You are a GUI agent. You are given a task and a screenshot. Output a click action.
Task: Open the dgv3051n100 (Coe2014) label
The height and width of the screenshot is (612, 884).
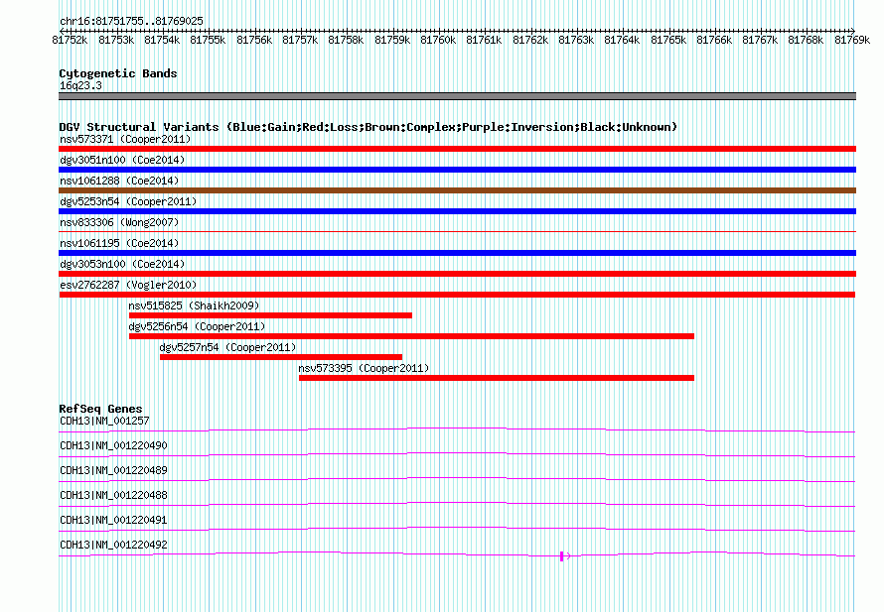122,160
